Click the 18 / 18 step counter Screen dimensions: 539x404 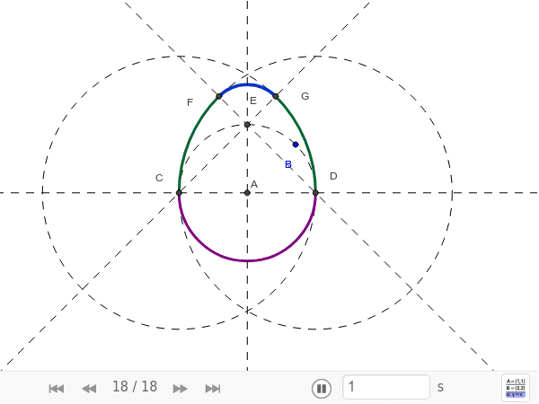135,387
